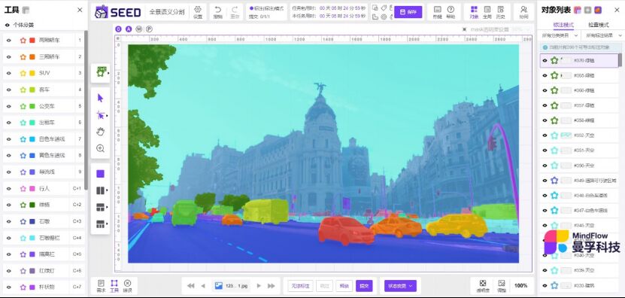Viewport: 625px width, 298px height.
Task: Choose the hand pan tool
Action: (101, 131)
